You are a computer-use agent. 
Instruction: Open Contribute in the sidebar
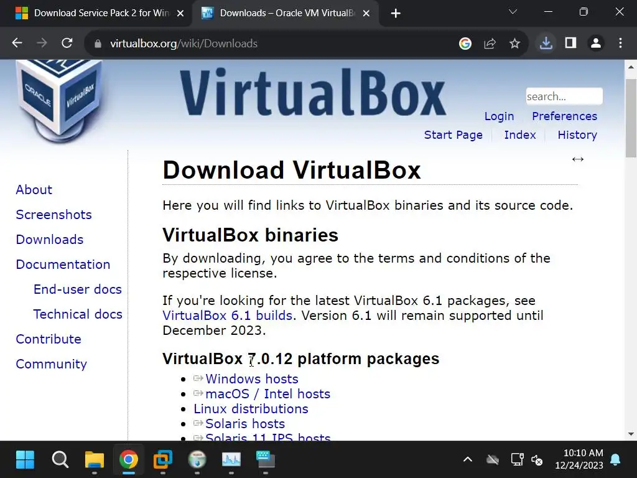click(x=49, y=339)
